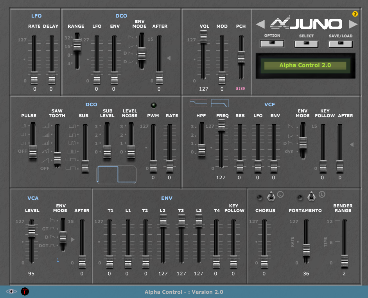Click the PWM RATE slider handle
Viewport: 368px width, 298px height.
(170, 167)
